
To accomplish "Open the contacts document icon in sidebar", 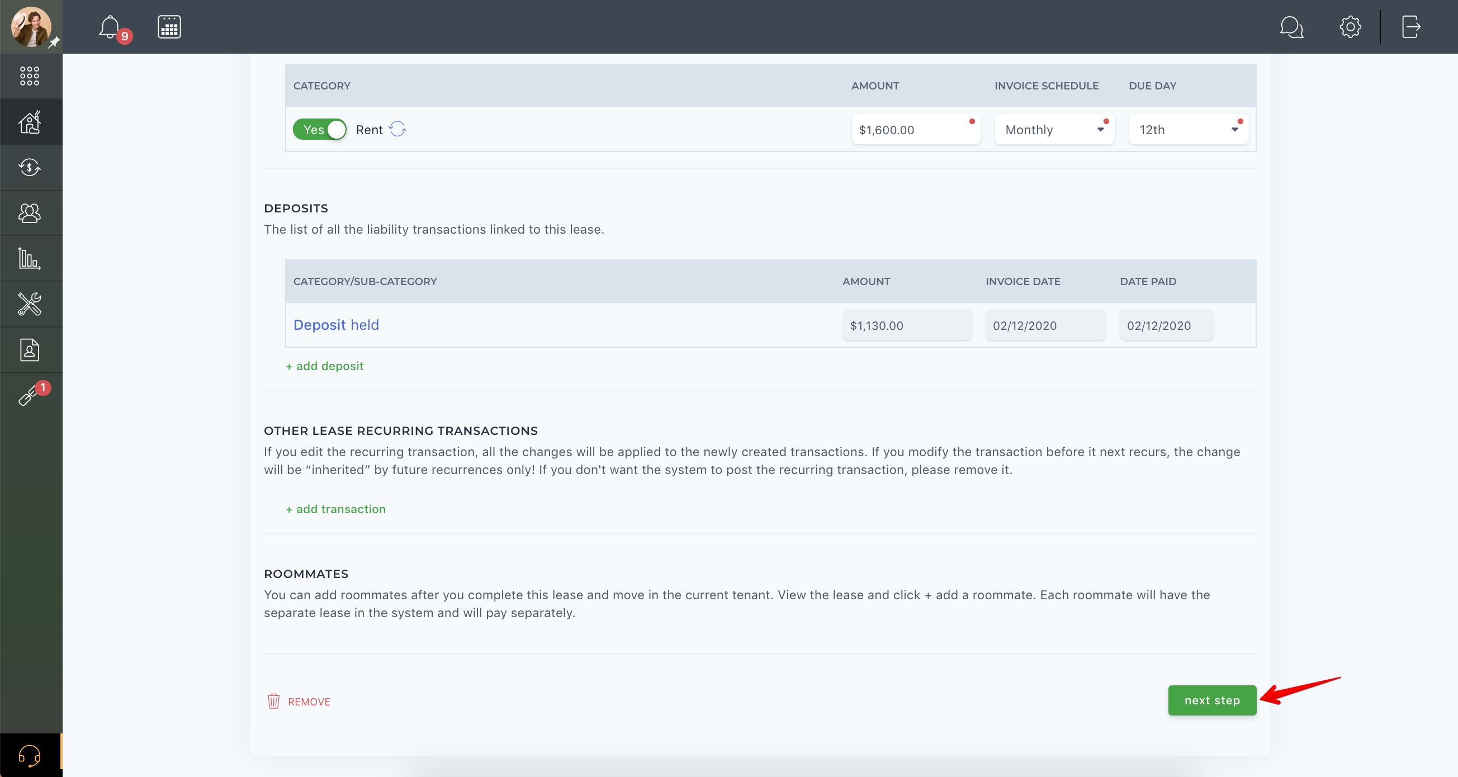I will click(30, 350).
